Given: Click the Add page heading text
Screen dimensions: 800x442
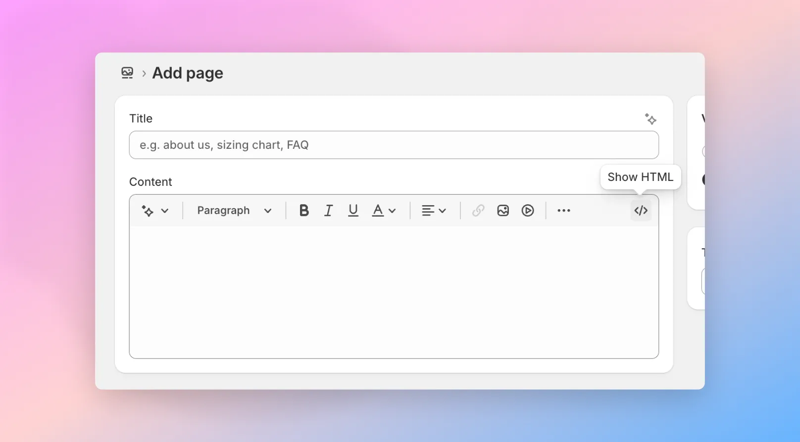Looking at the screenshot, I should click(188, 73).
